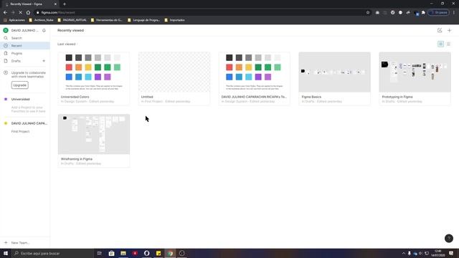Screen dimensions: 459x258
Task: Click the import file icon
Action: 440,30
